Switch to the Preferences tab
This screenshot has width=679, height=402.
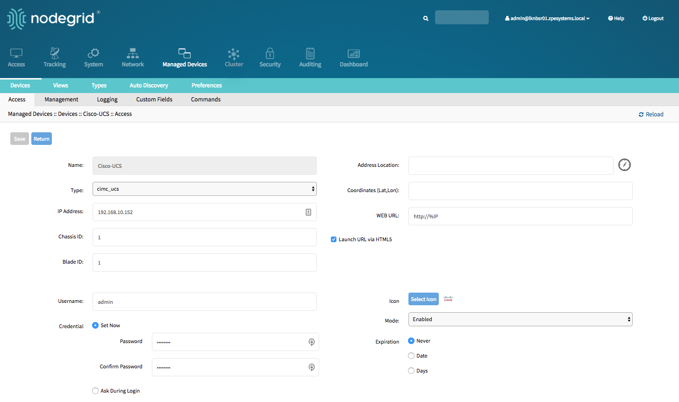(x=207, y=86)
